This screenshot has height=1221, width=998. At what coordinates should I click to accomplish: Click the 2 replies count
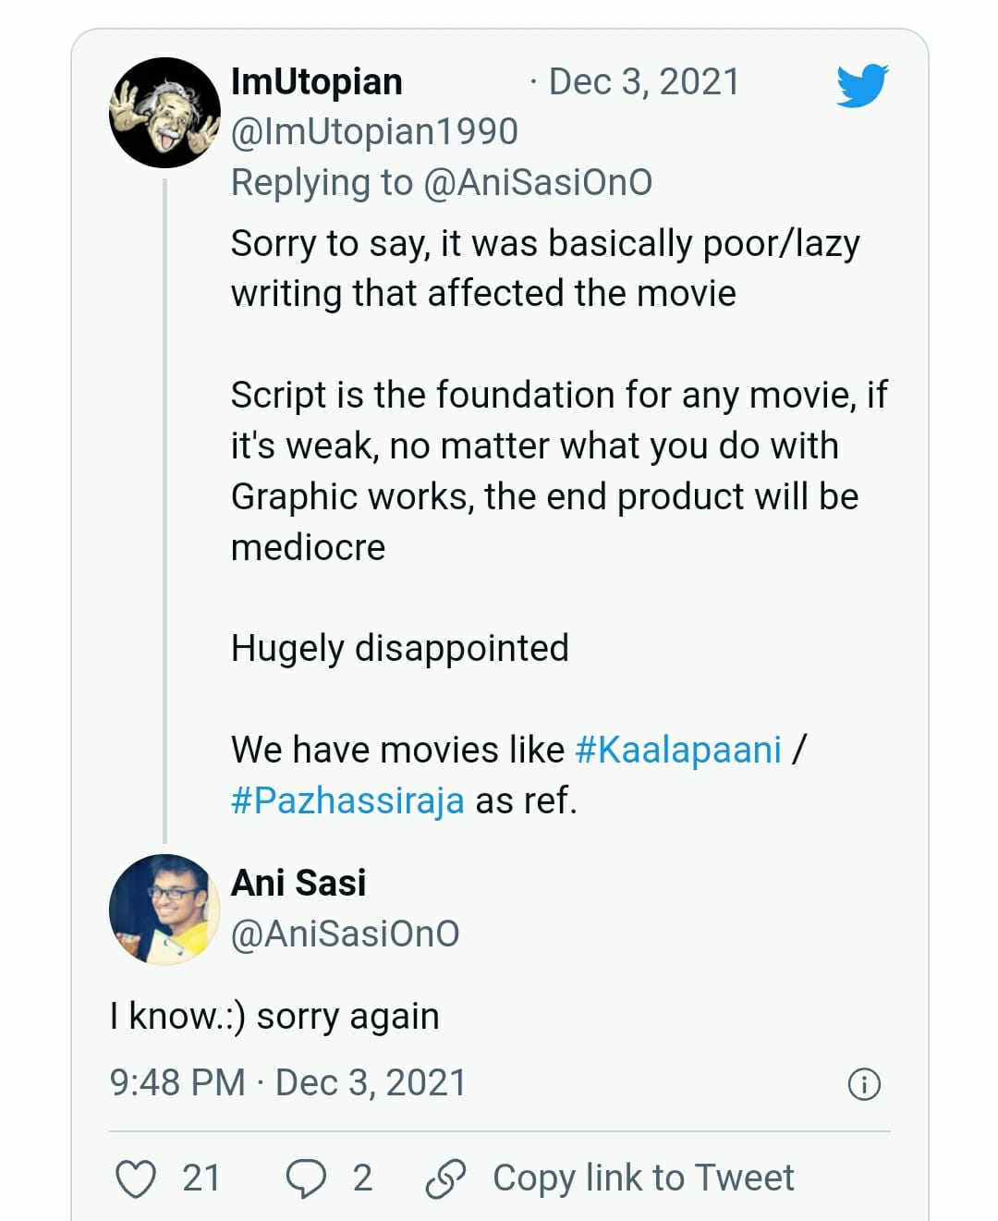click(362, 1178)
